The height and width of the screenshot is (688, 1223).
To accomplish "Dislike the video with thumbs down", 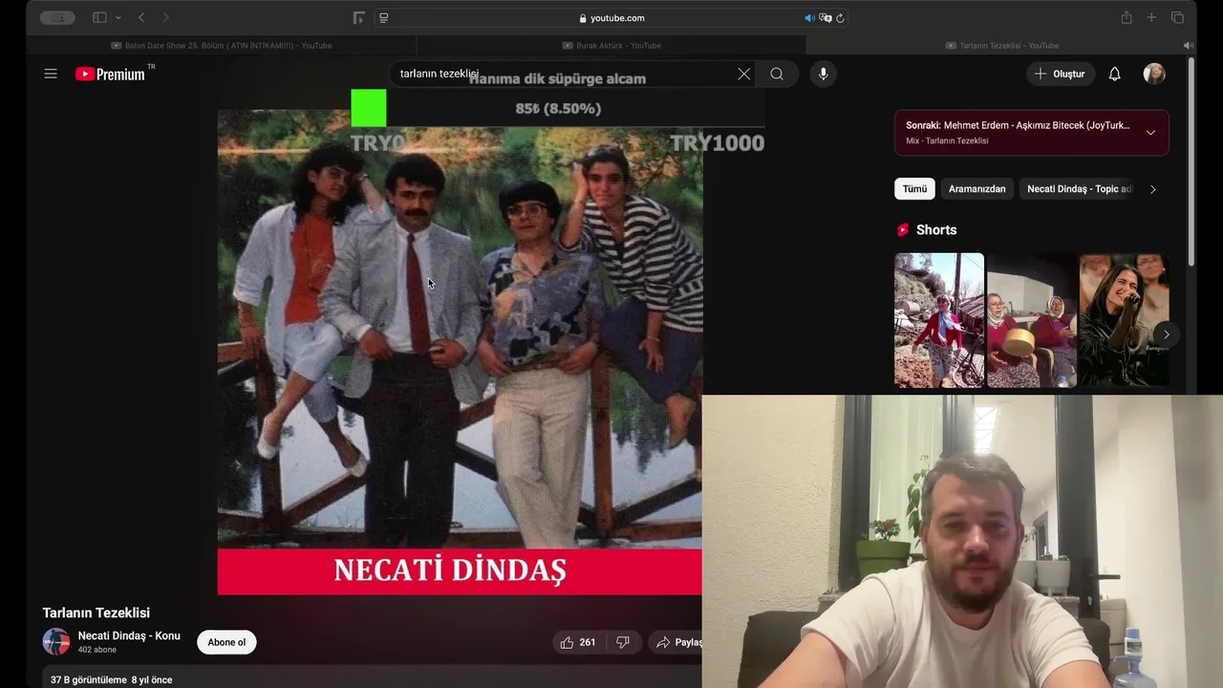I will (623, 642).
